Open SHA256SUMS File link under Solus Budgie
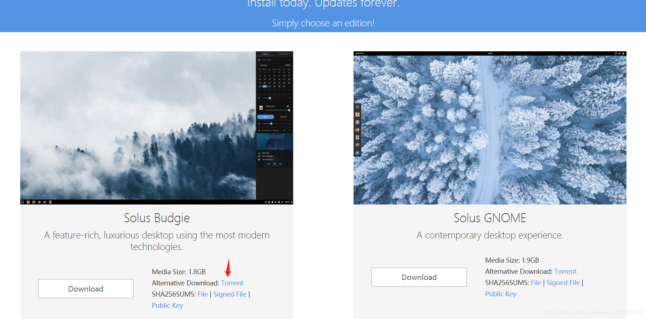Viewport: 646px width, 319px height. [x=203, y=294]
